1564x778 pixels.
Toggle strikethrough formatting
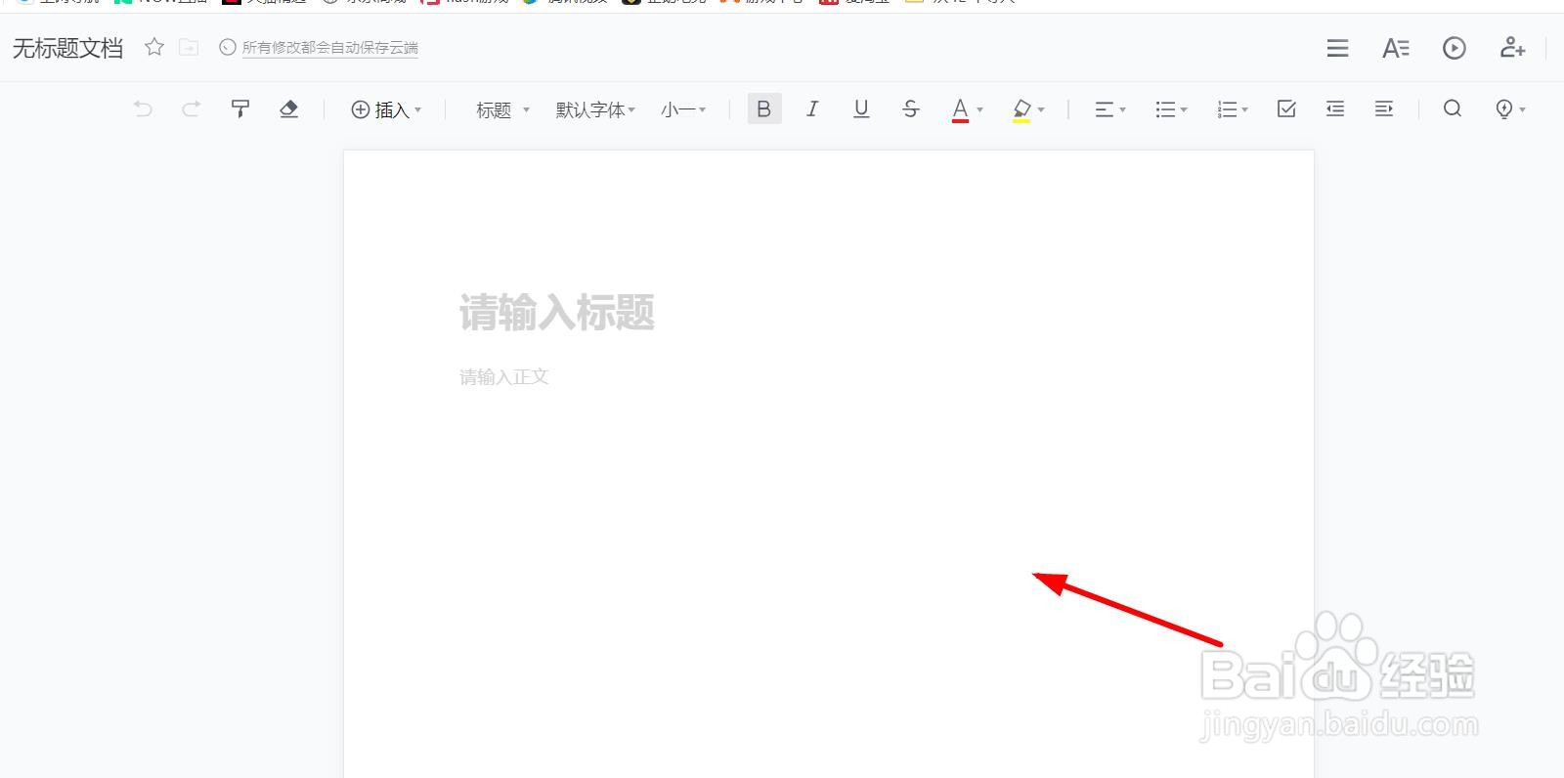click(910, 108)
